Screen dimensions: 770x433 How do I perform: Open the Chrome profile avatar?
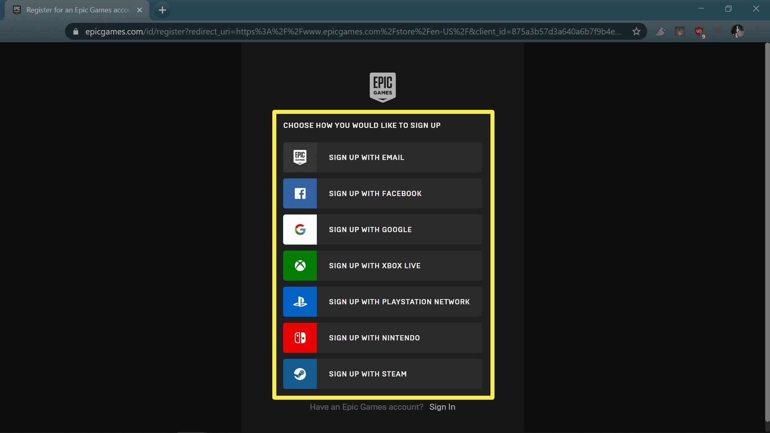(737, 31)
